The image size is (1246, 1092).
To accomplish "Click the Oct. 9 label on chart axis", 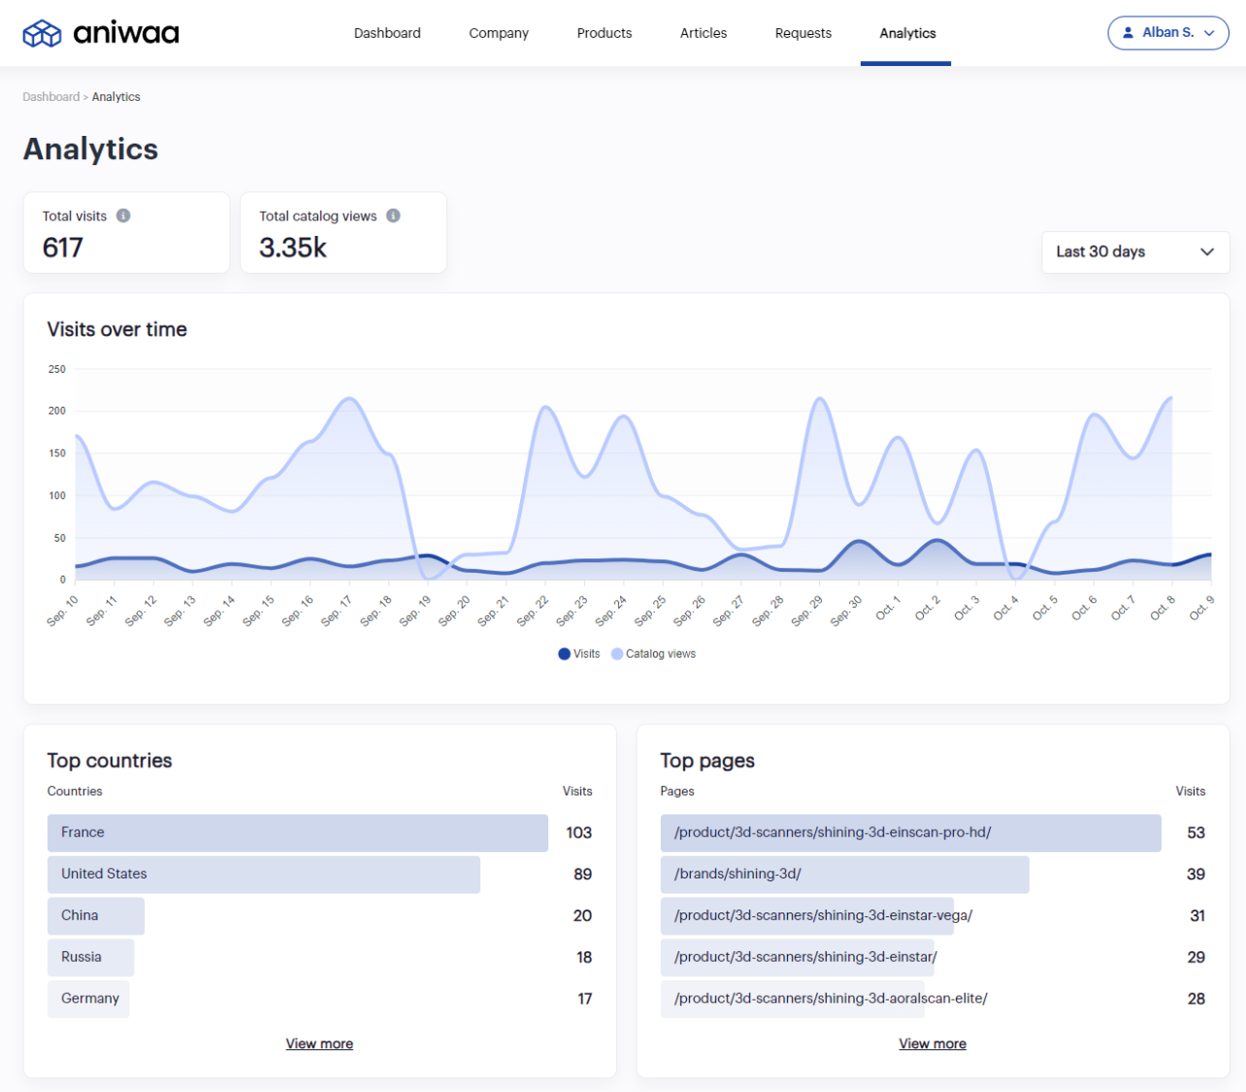I will click(x=1201, y=608).
